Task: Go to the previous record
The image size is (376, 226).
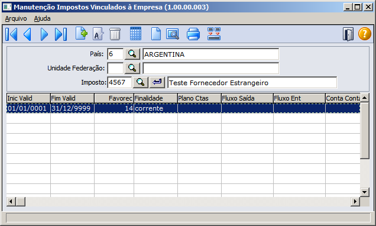Action: click(x=27, y=34)
